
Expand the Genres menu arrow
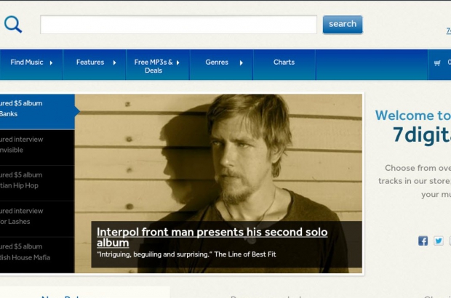pyautogui.click(x=242, y=63)
